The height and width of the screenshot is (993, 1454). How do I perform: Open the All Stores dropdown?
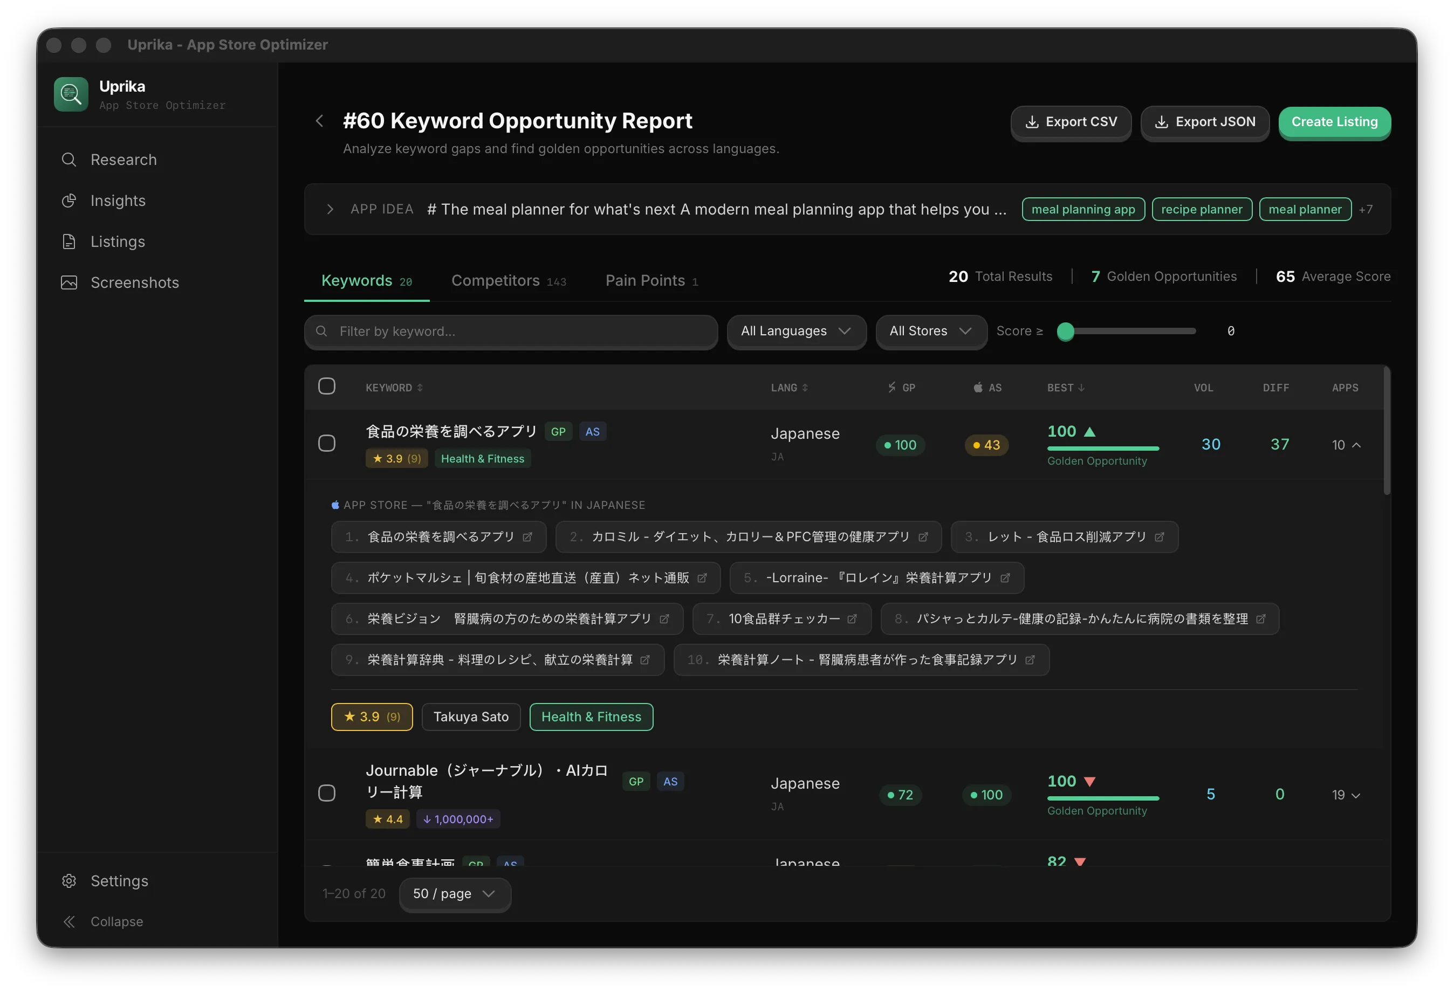tap(930, 331)
